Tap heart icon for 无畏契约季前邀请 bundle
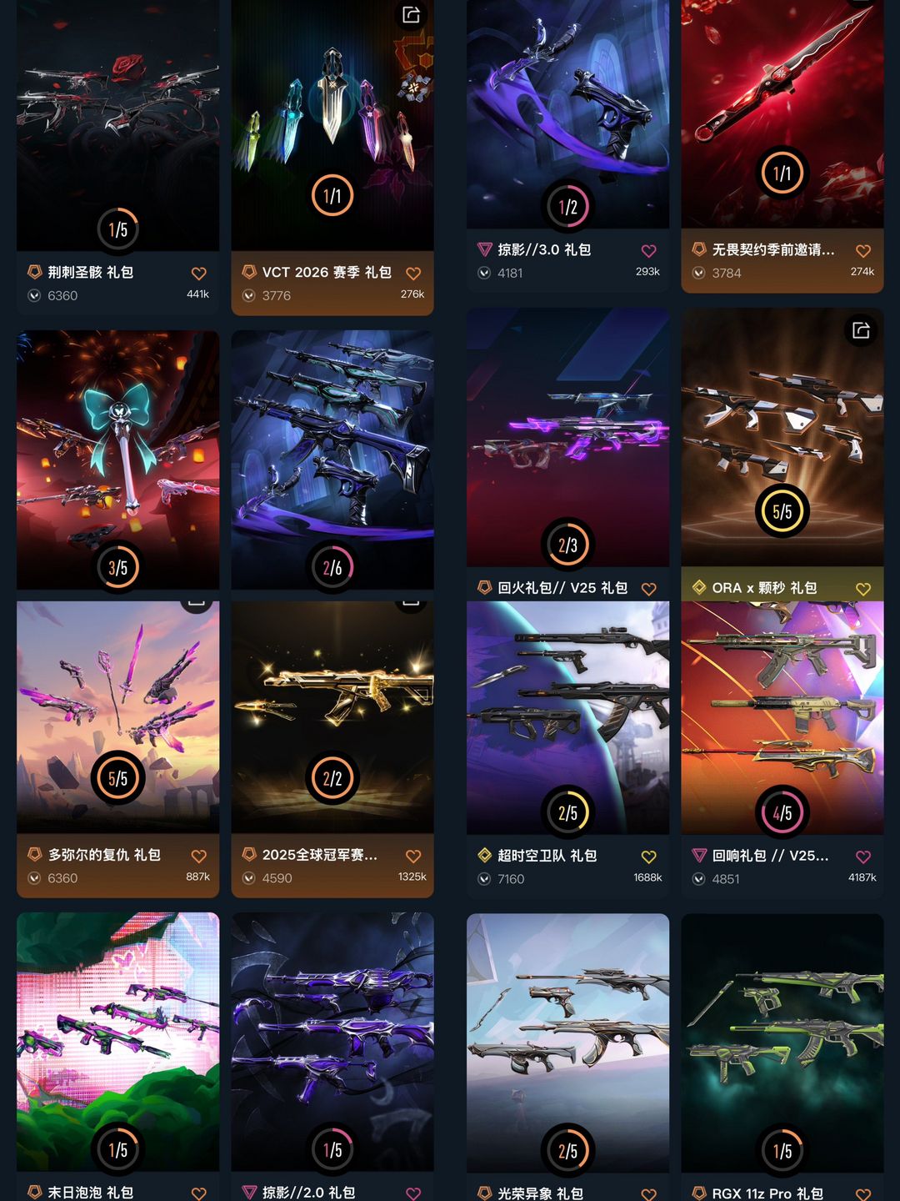Viewport: 900px width, 1201px height. coord(863,251)
